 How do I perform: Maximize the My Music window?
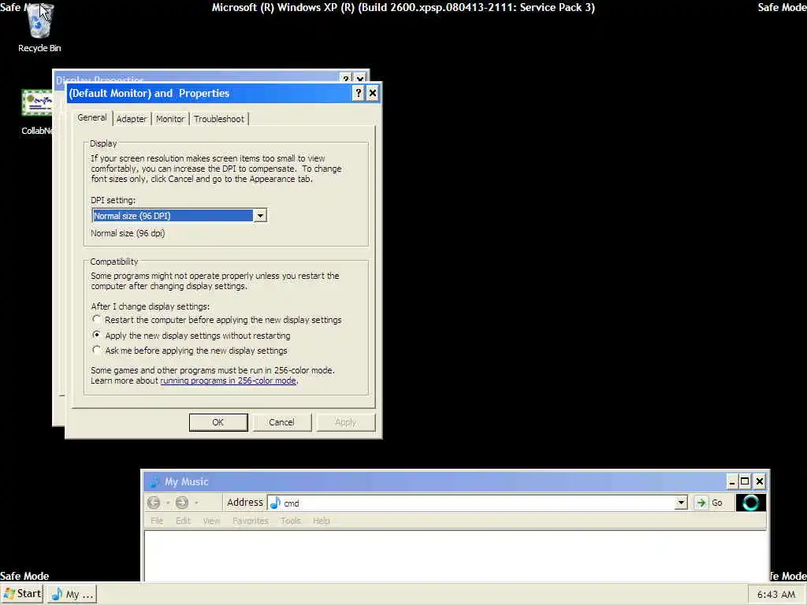(745, 481)
